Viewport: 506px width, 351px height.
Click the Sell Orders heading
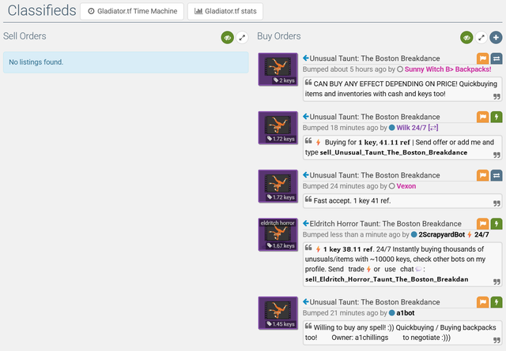tap(25, 36)
